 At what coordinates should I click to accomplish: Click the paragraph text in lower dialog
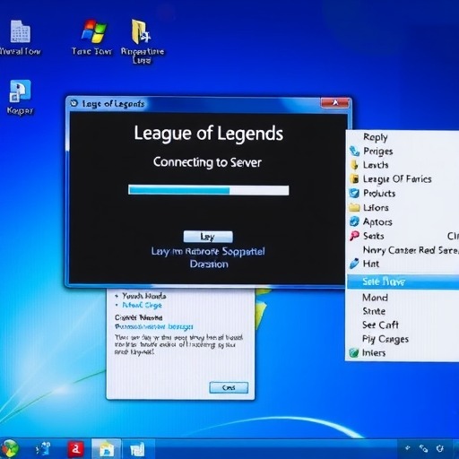tap(178, 344)
